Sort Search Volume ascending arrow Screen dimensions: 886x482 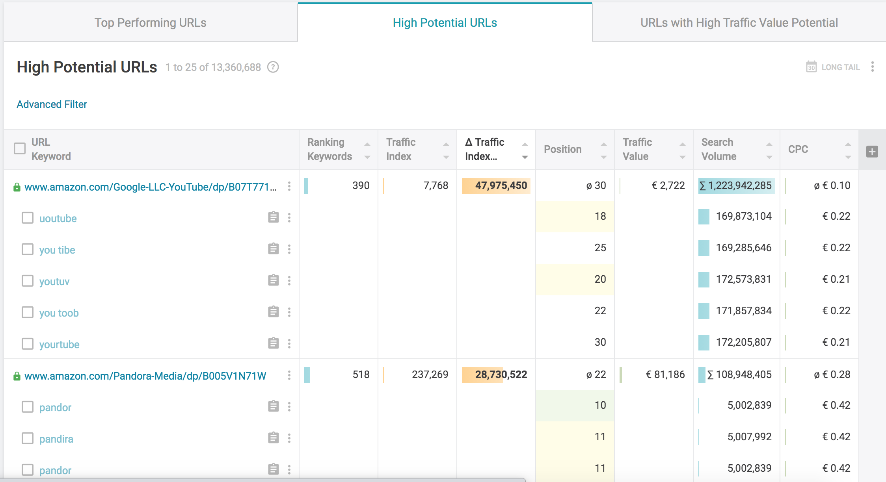point(769,144)
